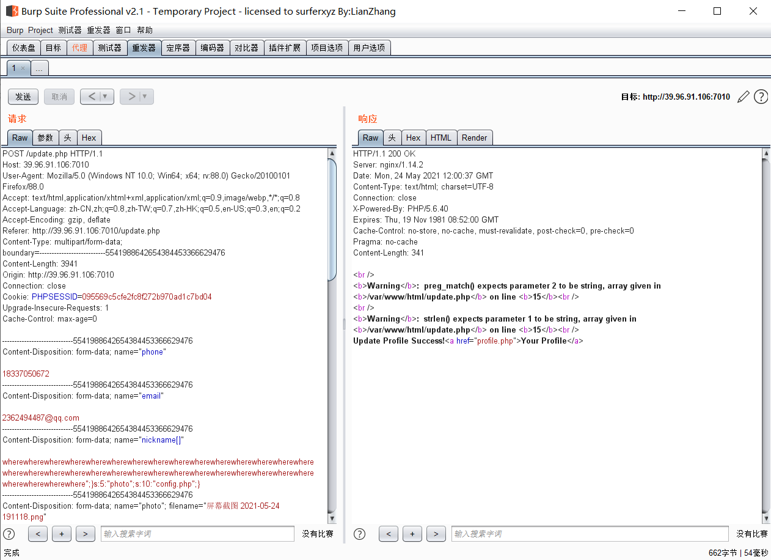Viewport: 771px width, 560px height.
Task: Switch to the 插件扩展 tab
Action: click(x=285, y=48)
